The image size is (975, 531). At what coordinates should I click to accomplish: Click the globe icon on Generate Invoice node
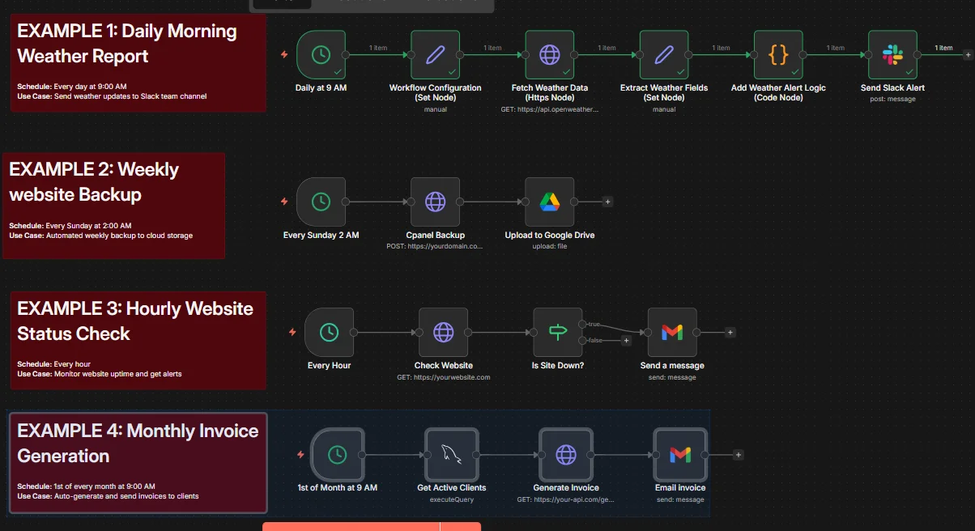click(566, 455)
